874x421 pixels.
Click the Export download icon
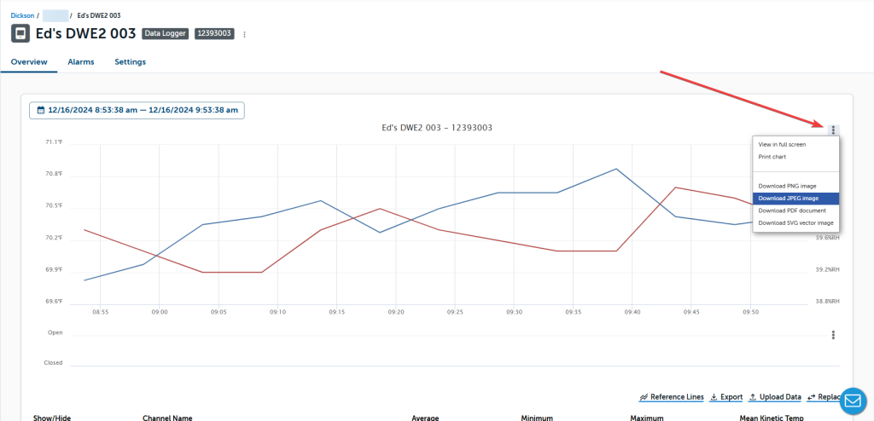point(714,397)
